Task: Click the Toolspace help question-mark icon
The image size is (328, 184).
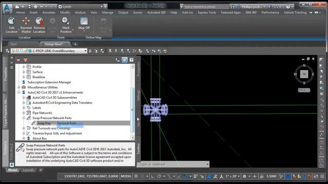Action: coord(131,60)
